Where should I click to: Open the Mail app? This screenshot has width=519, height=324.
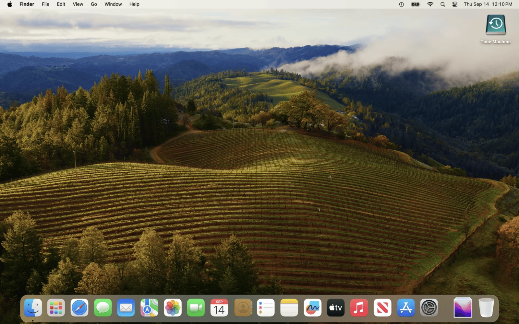pos(126,308)
